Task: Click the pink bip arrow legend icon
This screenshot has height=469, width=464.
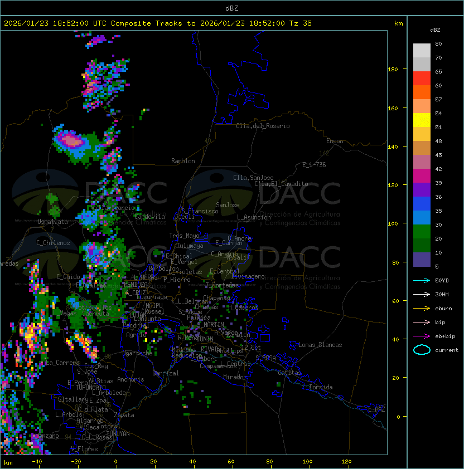Action: tap(422, 322)
